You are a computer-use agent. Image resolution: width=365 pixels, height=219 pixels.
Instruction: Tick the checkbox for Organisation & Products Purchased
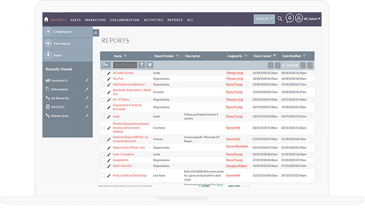[x=103, y=107]
